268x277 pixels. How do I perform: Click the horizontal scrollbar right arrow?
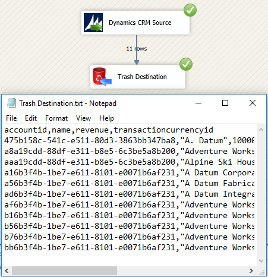(251, 270)
